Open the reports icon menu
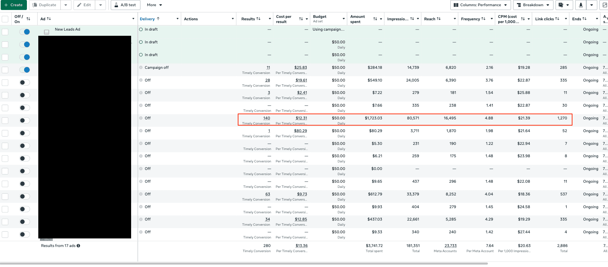Viewport: 608px width, 267px height. [x=564, y=5]
